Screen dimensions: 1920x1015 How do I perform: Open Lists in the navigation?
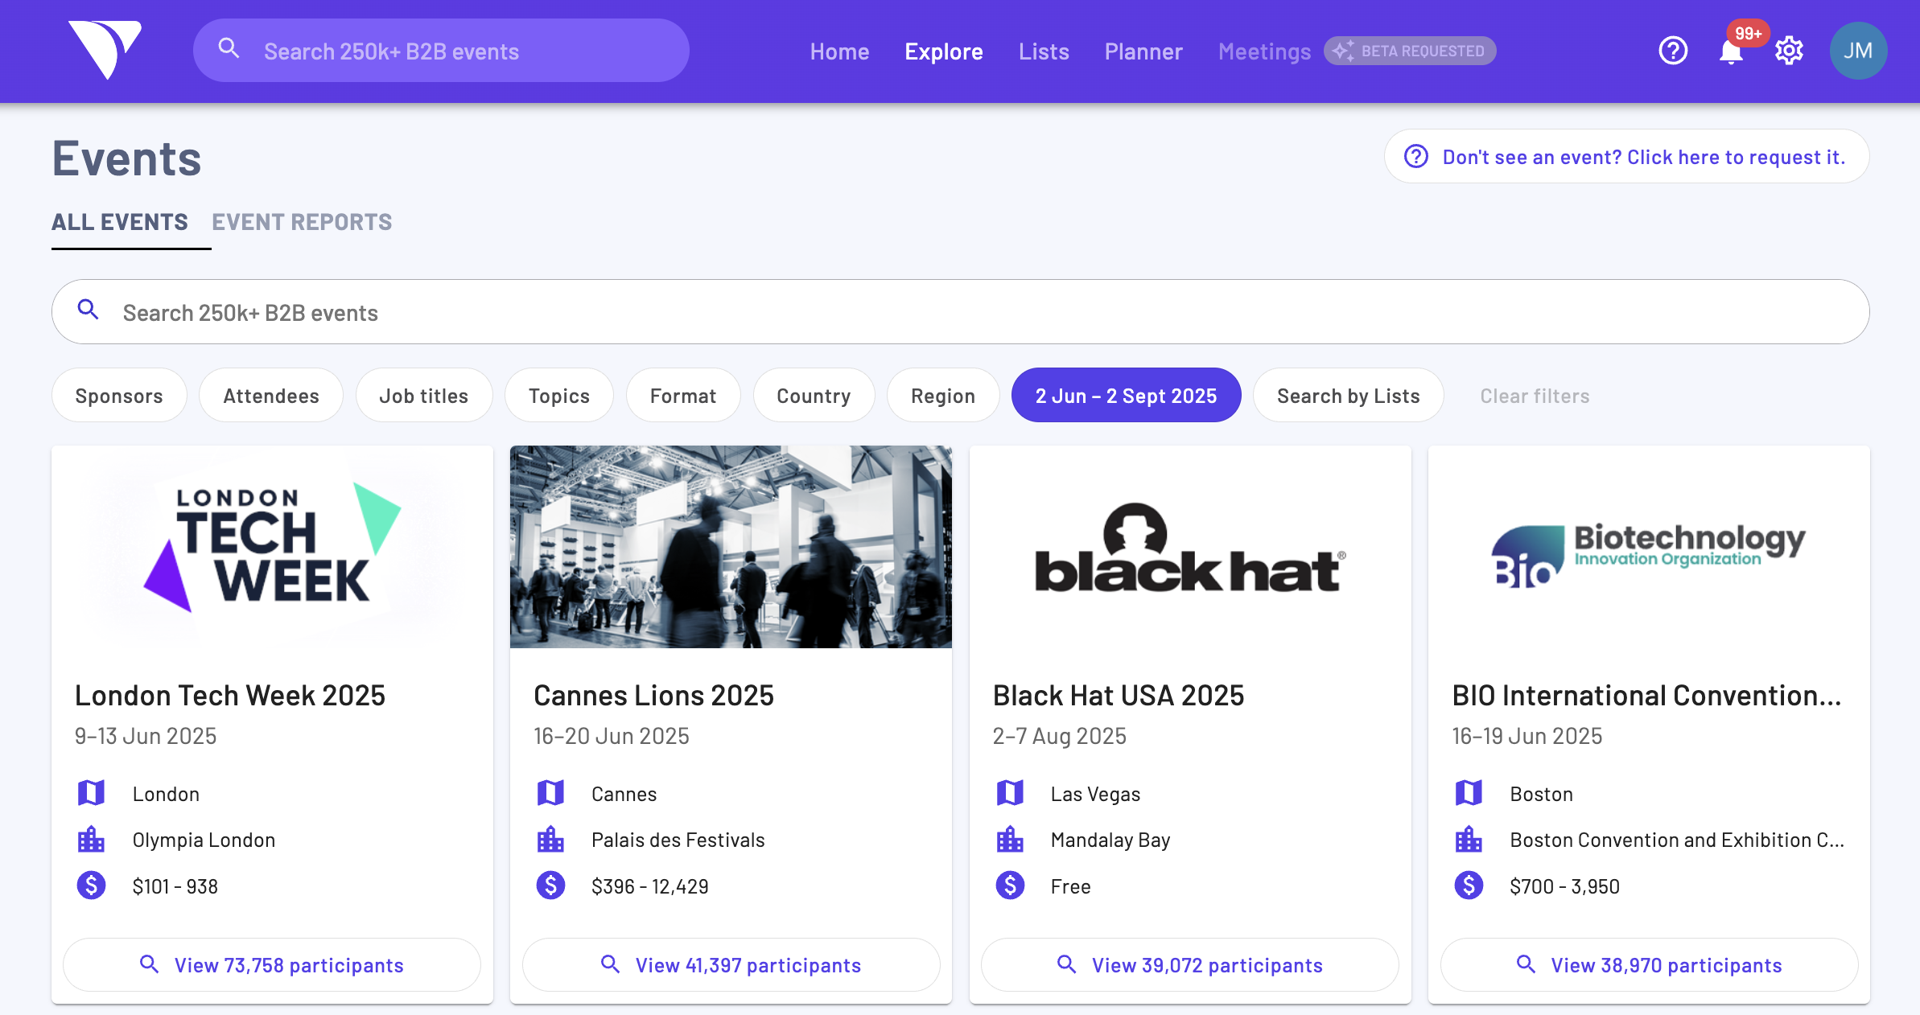click(1044, 51)
